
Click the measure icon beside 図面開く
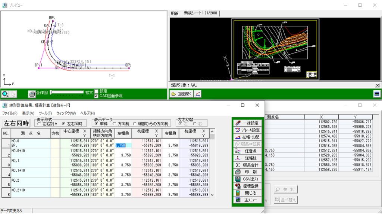(x=198, y=94)
